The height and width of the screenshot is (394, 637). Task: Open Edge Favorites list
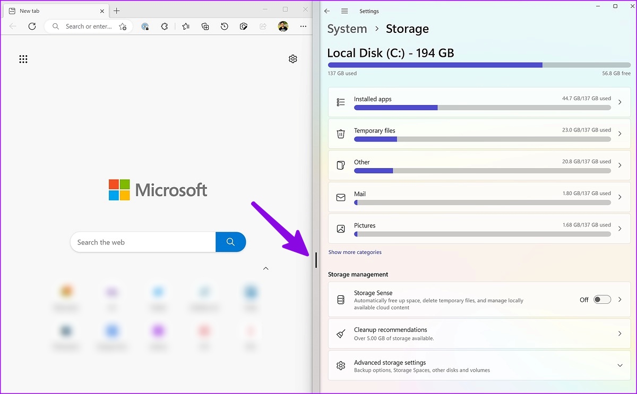(x=186, y=26)
